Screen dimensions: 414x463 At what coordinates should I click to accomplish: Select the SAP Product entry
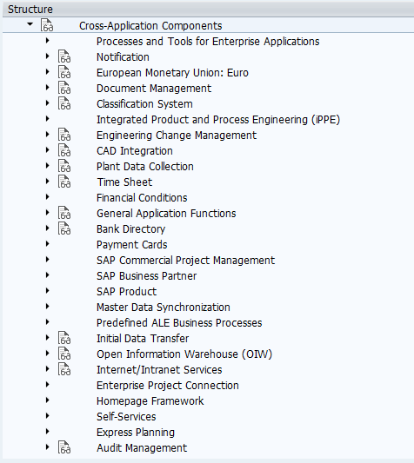pos(127,292)
